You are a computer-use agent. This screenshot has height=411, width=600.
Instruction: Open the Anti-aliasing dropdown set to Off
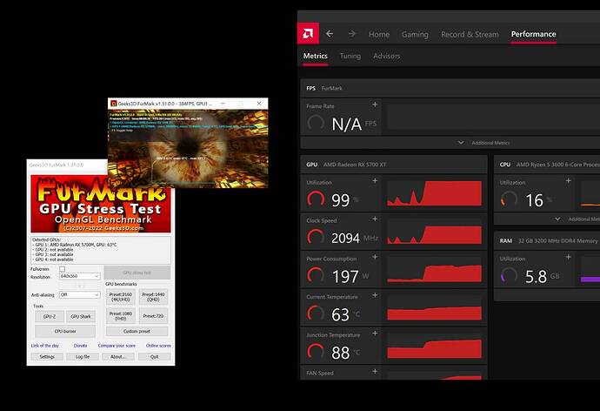coord(80,294)
